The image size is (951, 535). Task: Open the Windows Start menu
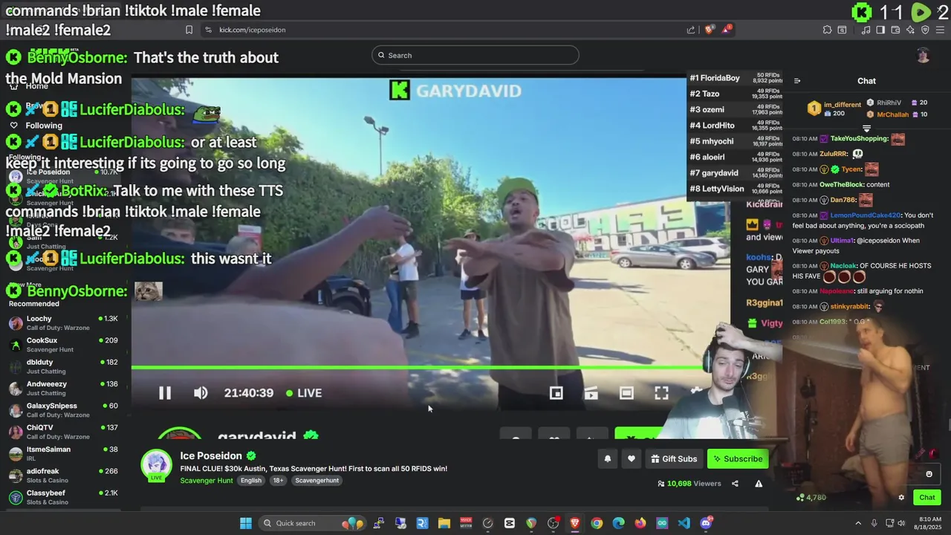[x=246, y=523]
